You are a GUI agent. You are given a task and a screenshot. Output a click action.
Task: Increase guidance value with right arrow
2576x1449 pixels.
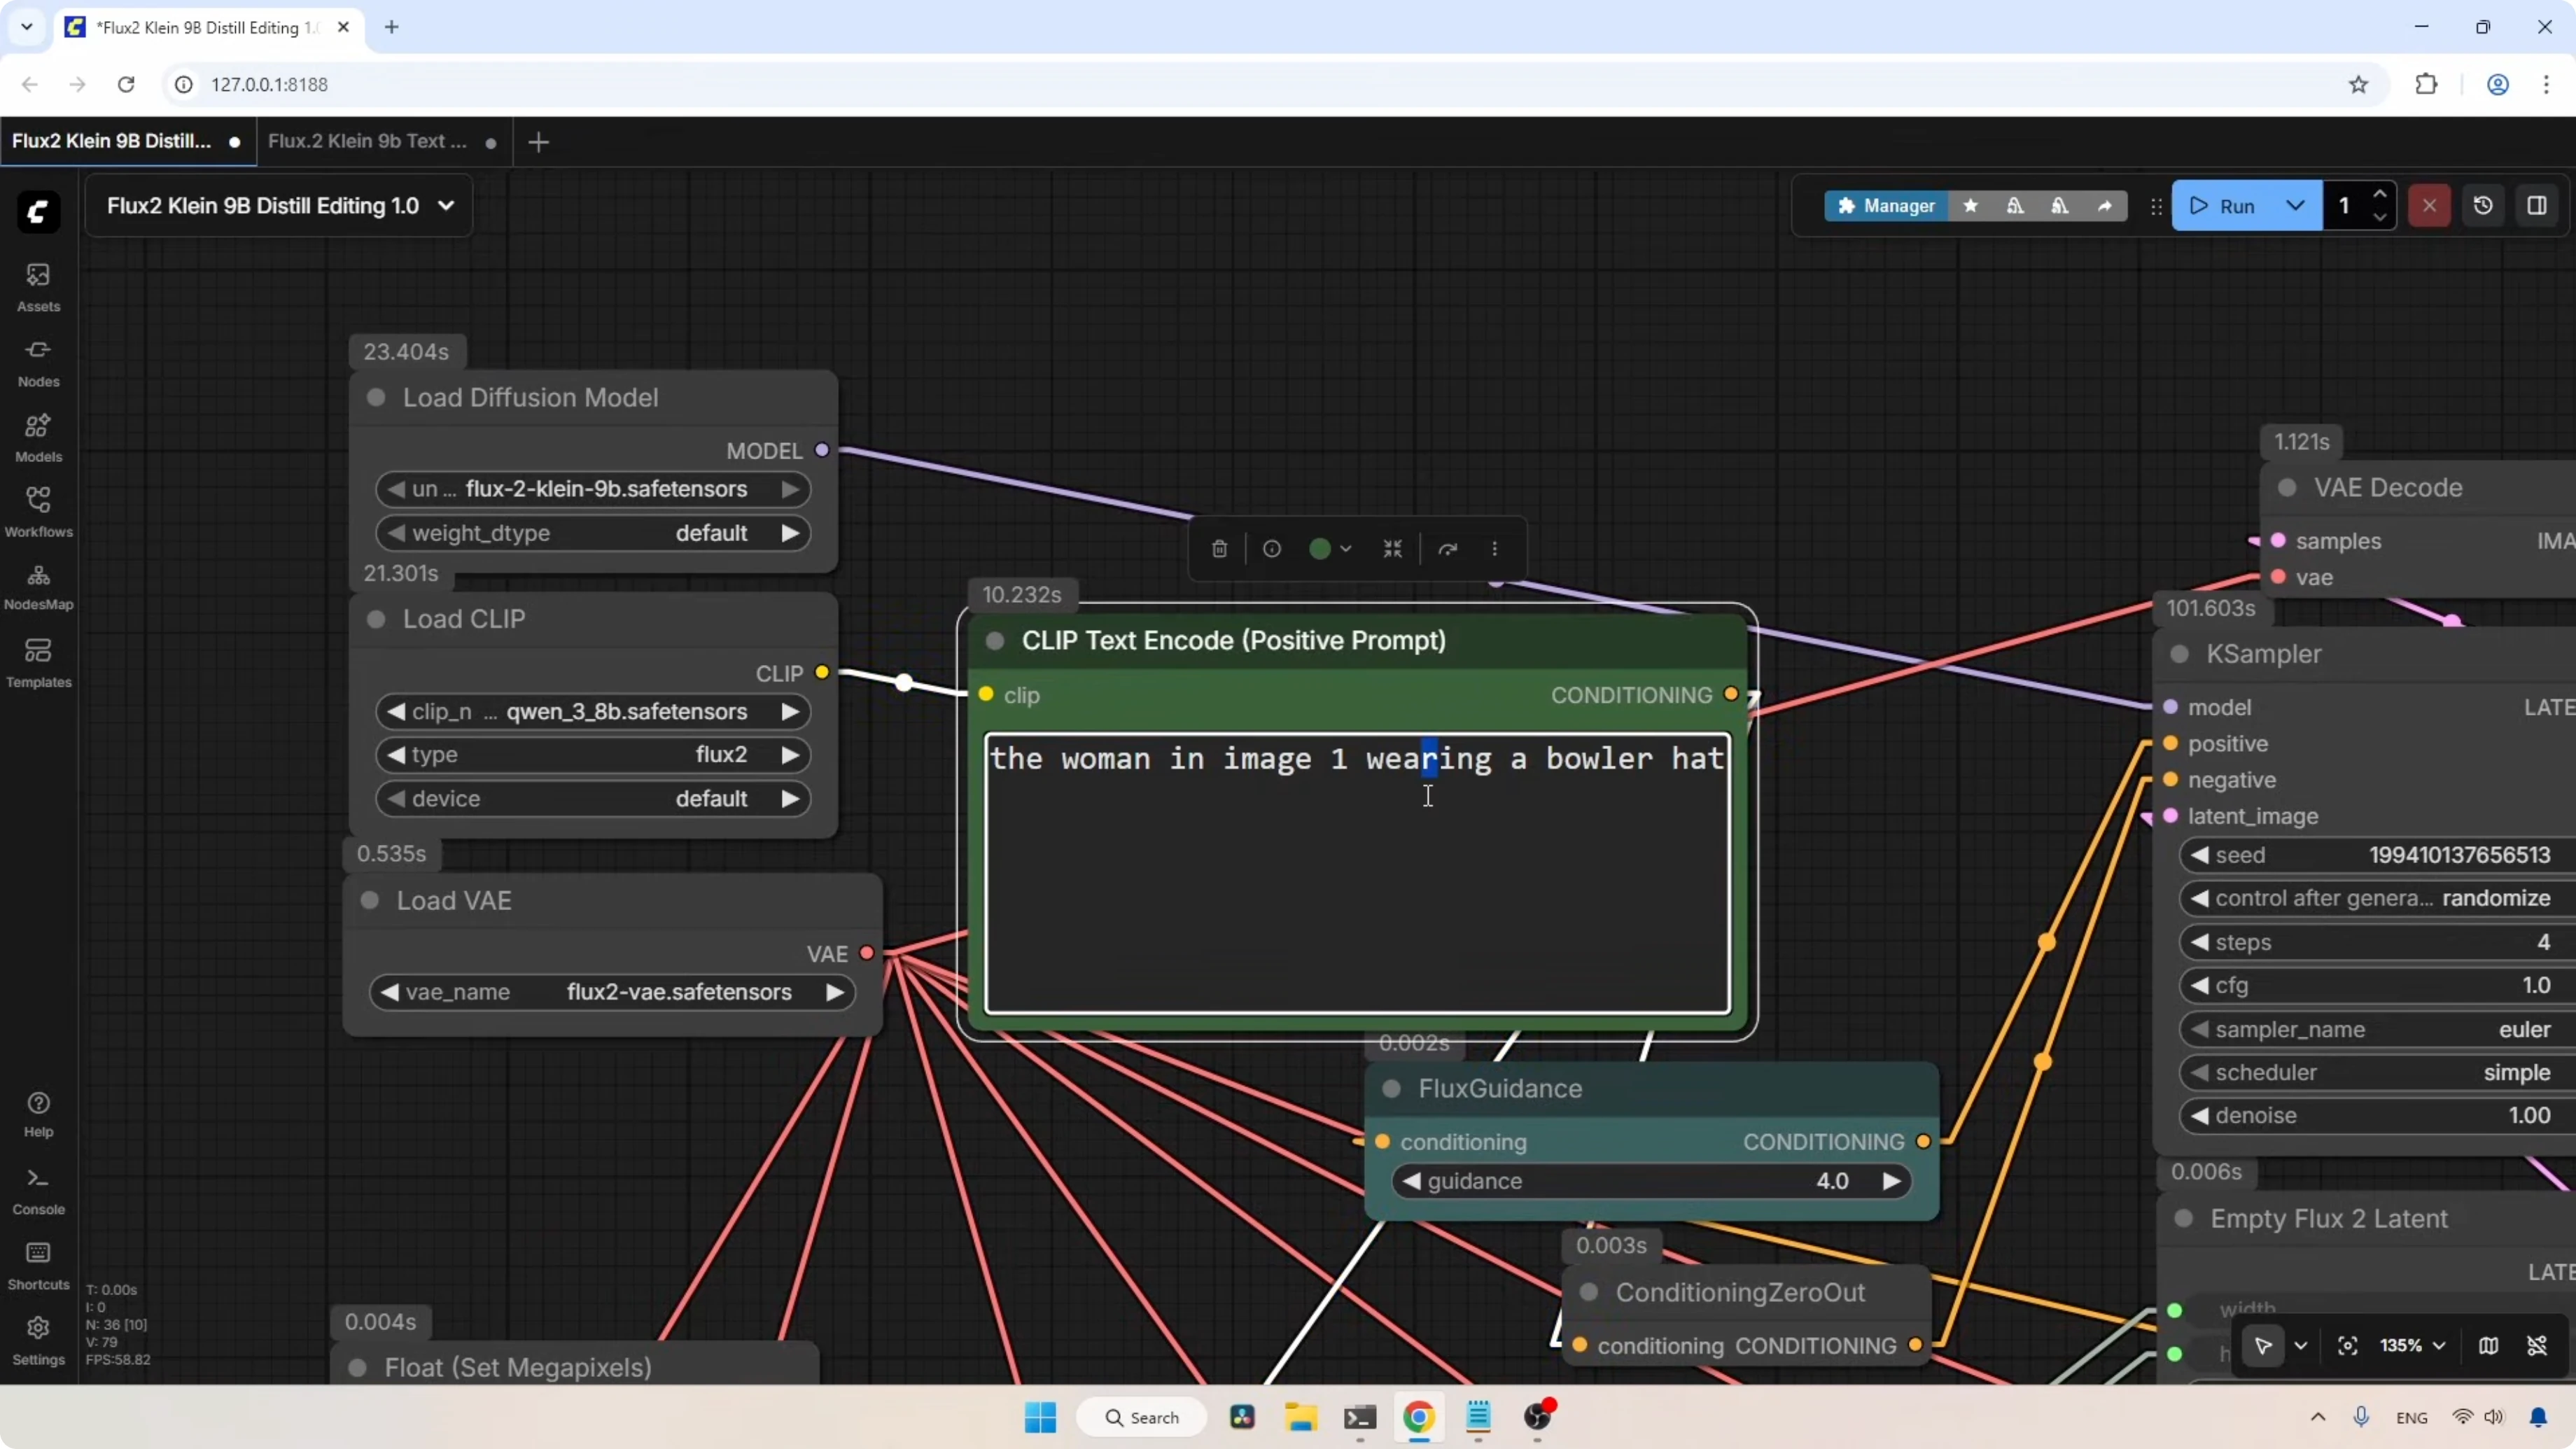point(1890,1182)
